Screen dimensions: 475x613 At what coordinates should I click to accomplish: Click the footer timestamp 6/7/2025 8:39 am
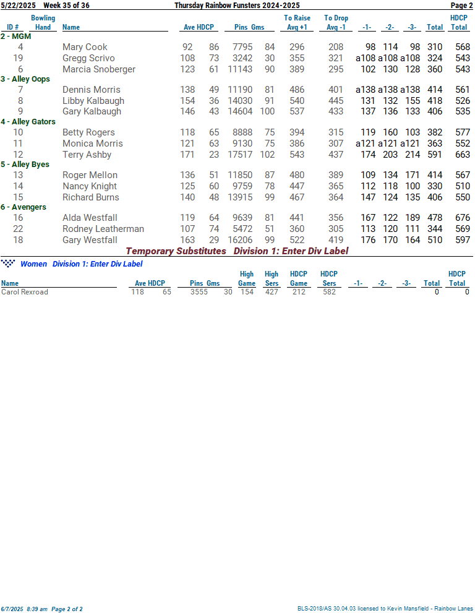point(24,609)
